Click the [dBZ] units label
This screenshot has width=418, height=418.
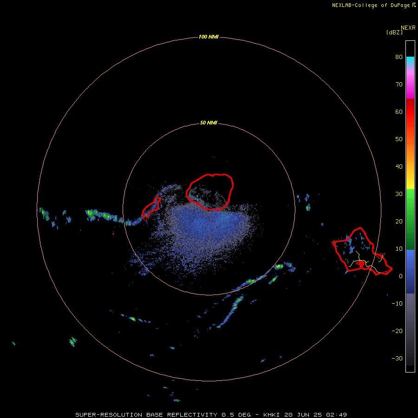pyautogui.click(x=394, y=32)
